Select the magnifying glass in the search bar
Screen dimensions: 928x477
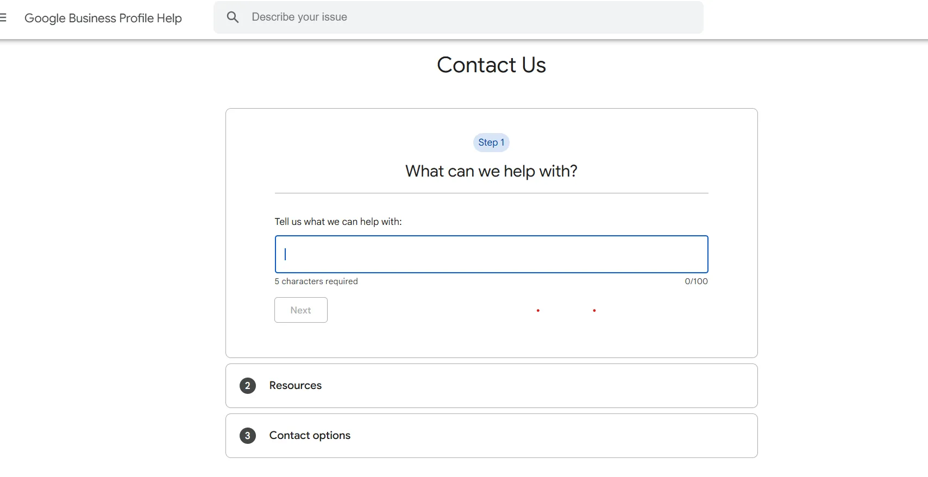pyautogui.click(x=233, y=17)
